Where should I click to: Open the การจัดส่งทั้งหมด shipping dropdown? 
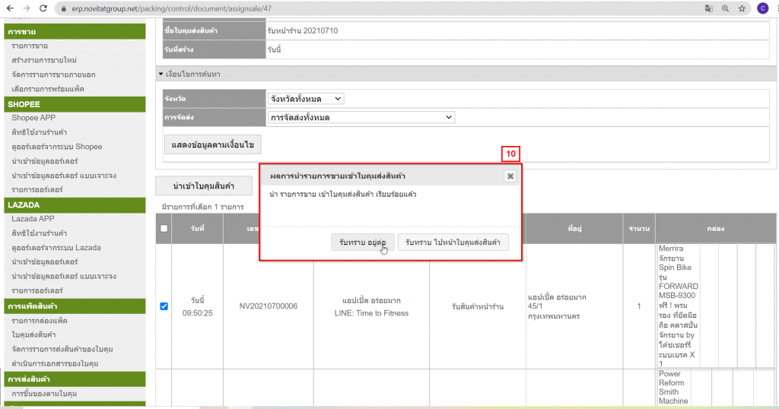click(361, 117)
